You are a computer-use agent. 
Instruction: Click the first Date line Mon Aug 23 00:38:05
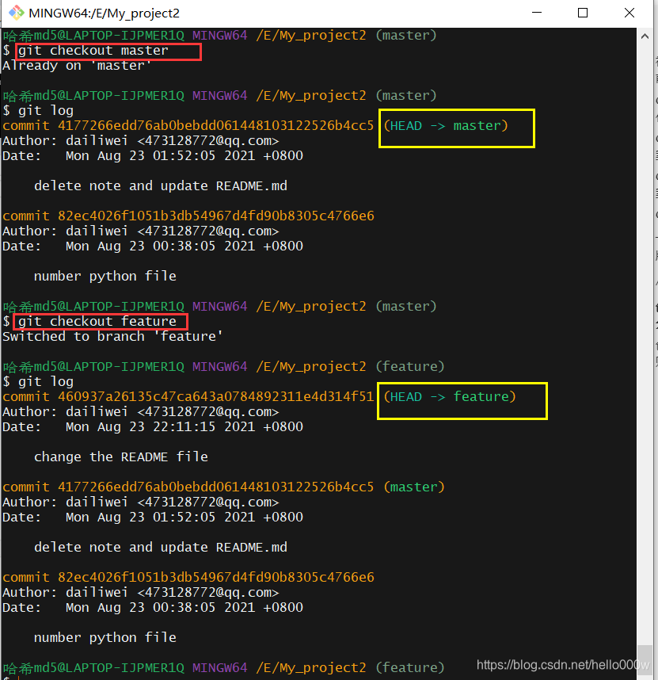click(x=153, y=246)
